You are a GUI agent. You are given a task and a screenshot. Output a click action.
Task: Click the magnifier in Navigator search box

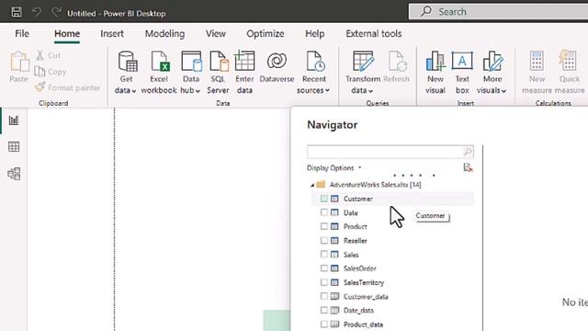tap(468, 152)
